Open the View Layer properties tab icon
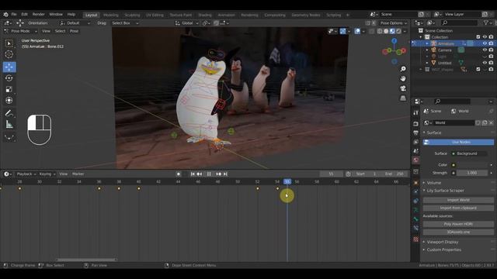 click(x=416, y=142)
